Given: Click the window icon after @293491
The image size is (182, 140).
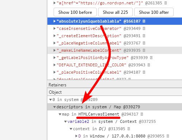Looking at the screenshot, I should (144, 36).
